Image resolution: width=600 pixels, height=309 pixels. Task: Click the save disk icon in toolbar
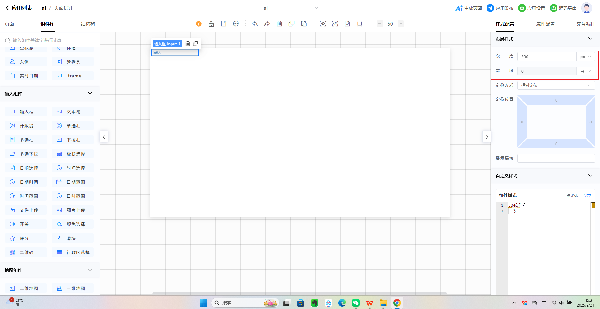[x=223, y=24]
